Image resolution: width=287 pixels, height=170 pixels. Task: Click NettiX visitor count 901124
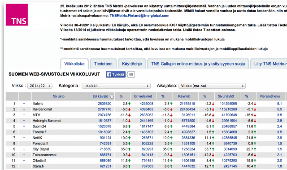(x=105, y=138)
